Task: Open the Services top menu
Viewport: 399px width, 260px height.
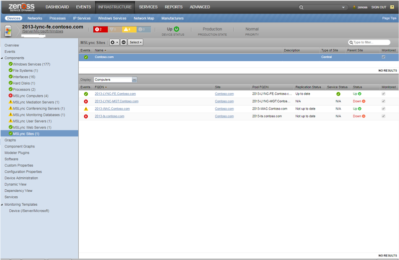Action: click(148, 7)
